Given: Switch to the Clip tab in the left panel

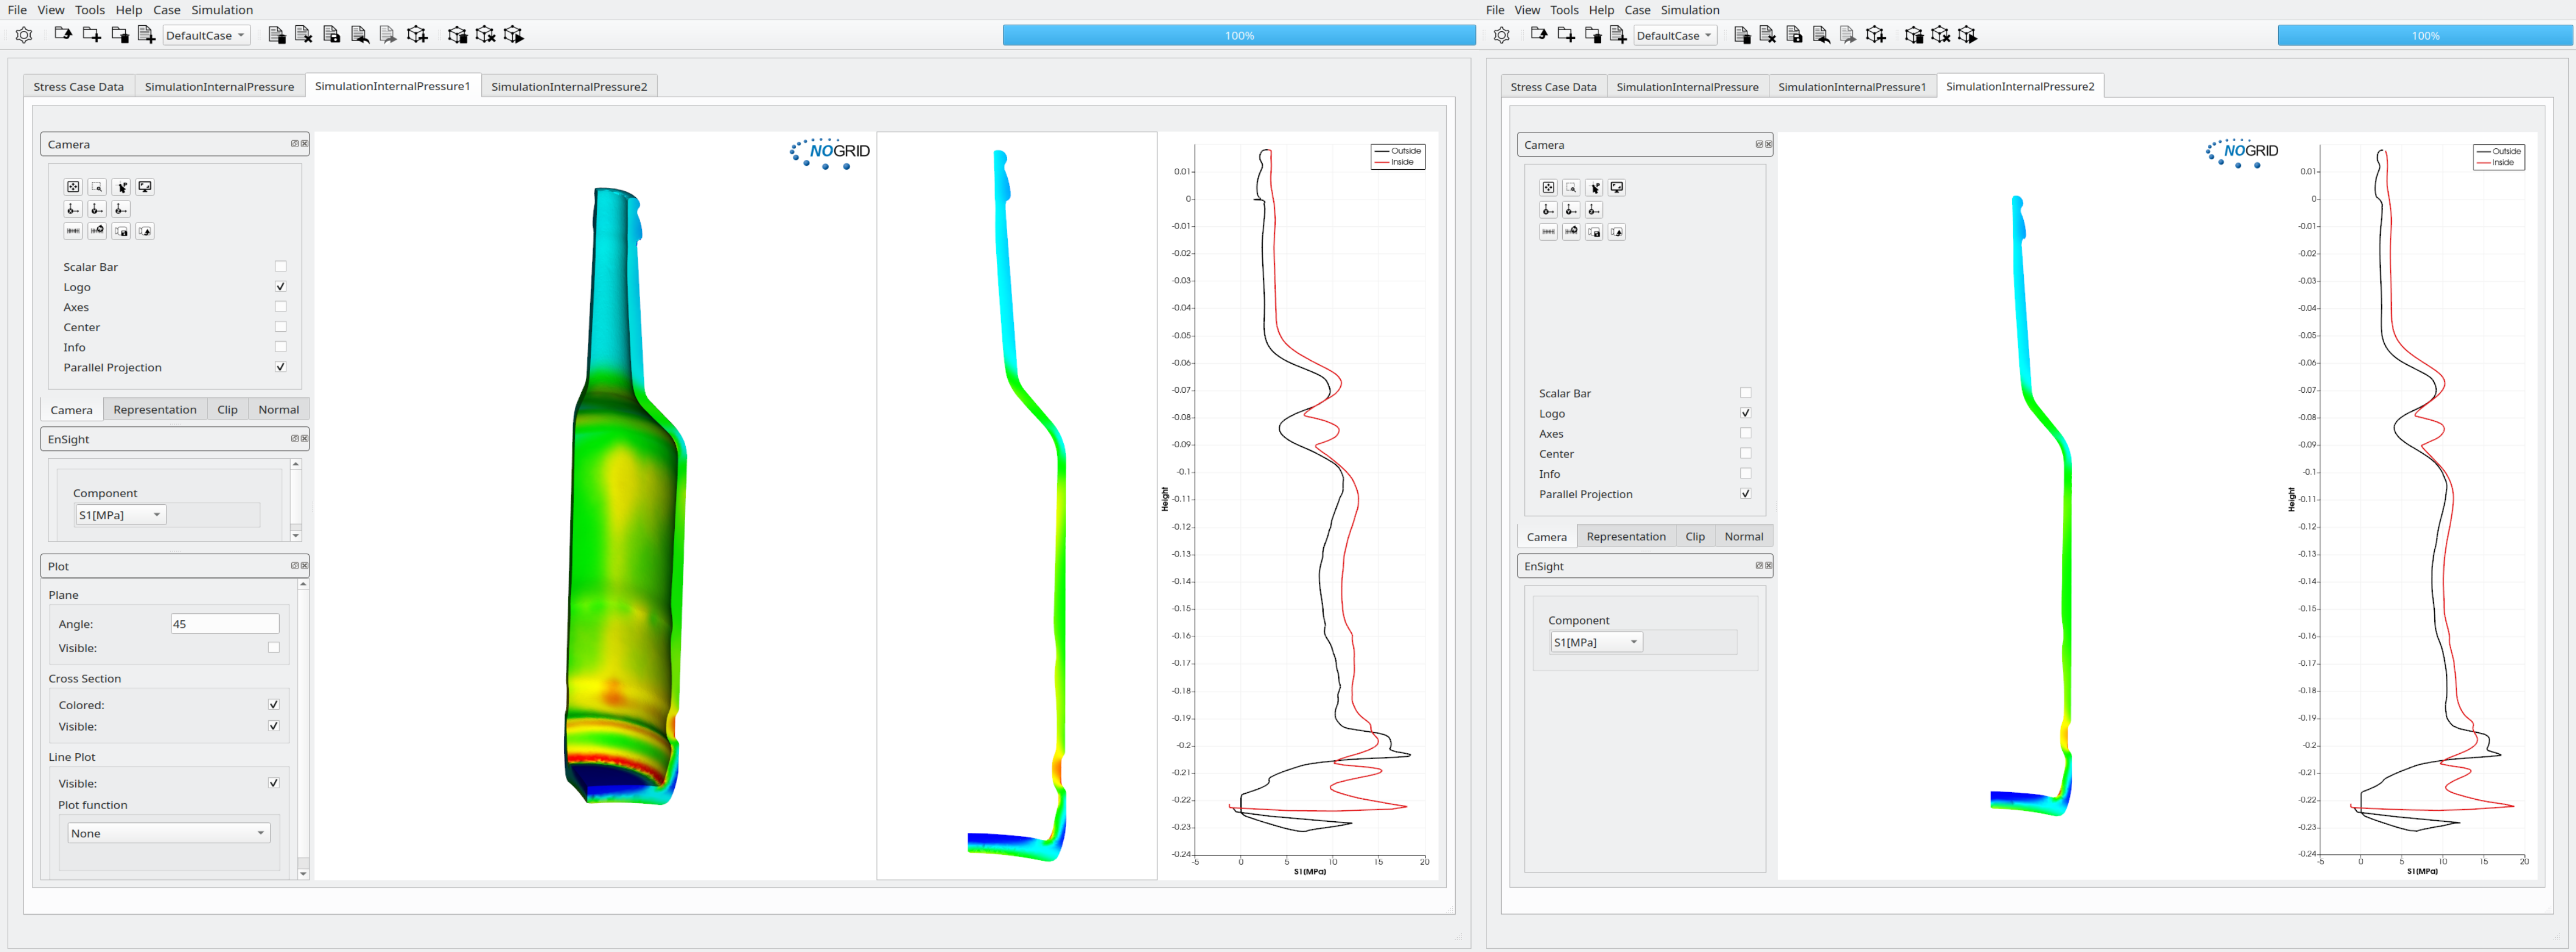Looking at the screenshot, I should (227, 409).
